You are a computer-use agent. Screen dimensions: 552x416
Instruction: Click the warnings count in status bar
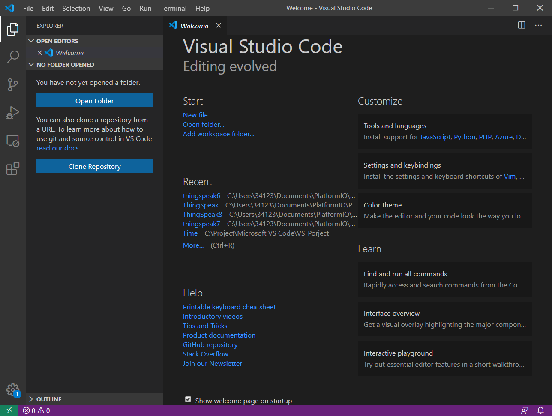[x=44, y=410]
